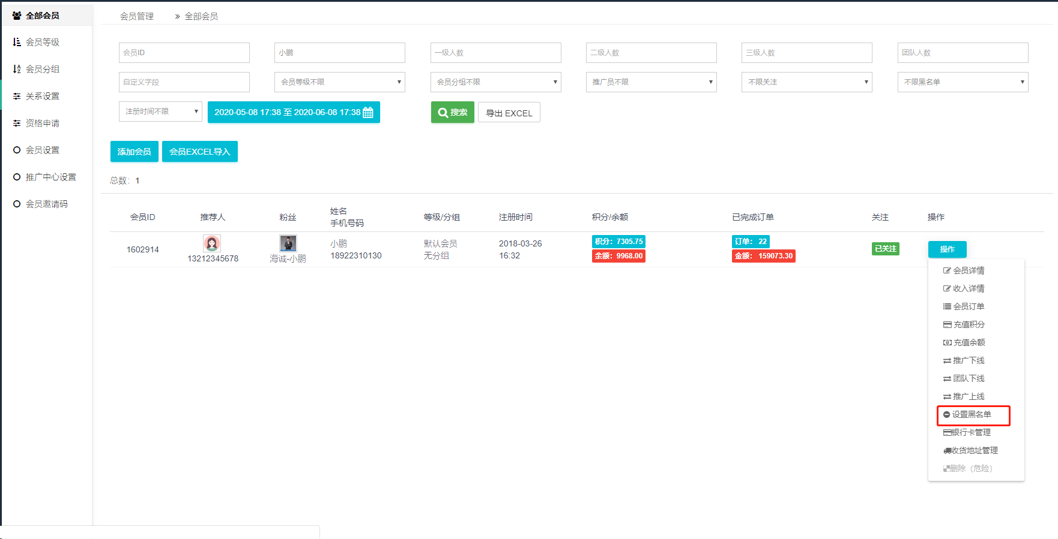1058x539 pixels.
Task: Open the 不限关注 dropdown
Action: [x=807, y=82]
